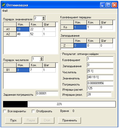Select A1 start value cell 18
This screenshot has width=119, height=128.
pyautogui.click(x=23, y=29)
